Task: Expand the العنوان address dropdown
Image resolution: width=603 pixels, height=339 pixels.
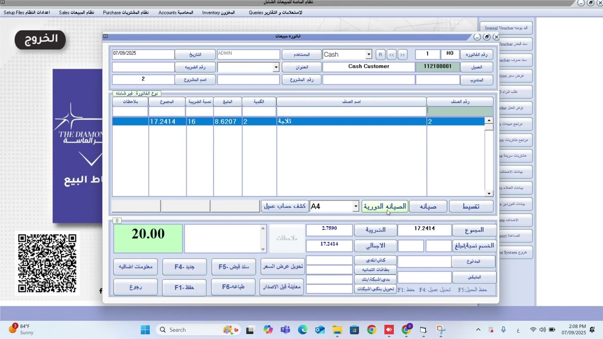Action: click(276, 67)
